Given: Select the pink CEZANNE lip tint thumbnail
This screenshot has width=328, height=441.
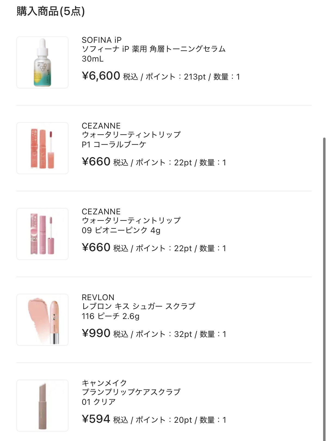Looking at the screenshot, I should (x=42, y=234).
